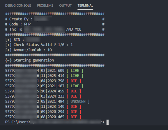Switch to the DEBUG CONSOLE tab
This screenshot has height=130, width=168.
(x=18, y=6)
